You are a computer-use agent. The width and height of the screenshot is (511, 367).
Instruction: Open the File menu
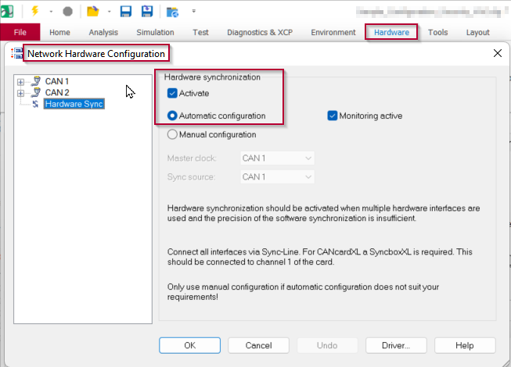click(x=20, y=32)
